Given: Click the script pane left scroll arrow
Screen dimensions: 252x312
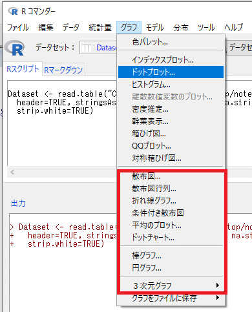Looking at the screenshot, I should (x=12, y=172).
